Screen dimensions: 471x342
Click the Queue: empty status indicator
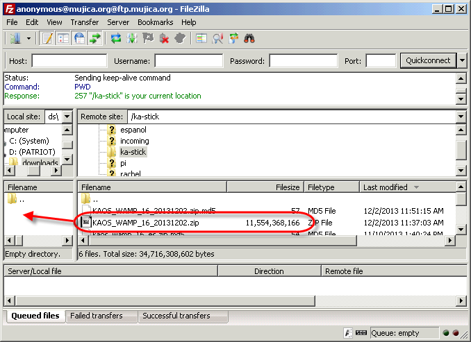404,333
